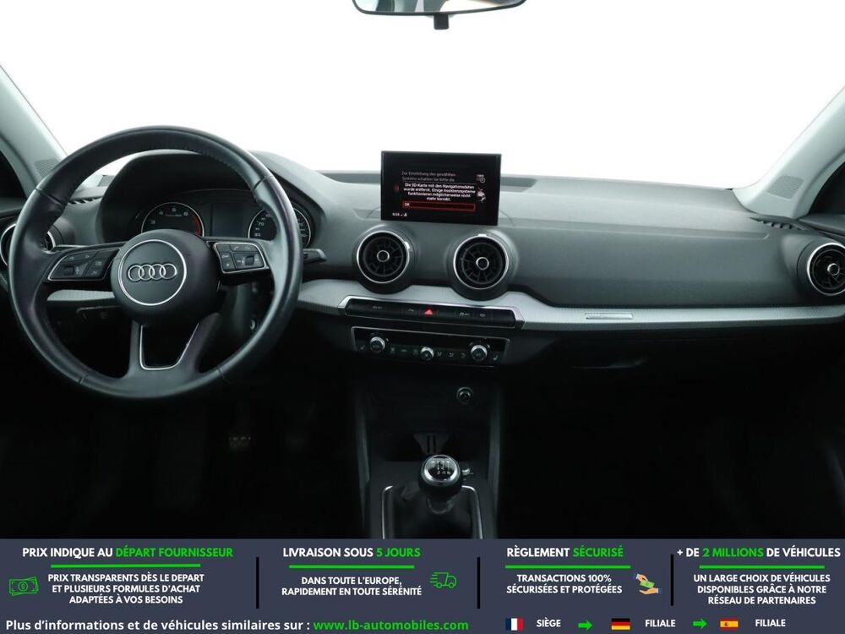Click the right steering wheel button cluster
Screen dimensions: 845x634
(240, 257)
